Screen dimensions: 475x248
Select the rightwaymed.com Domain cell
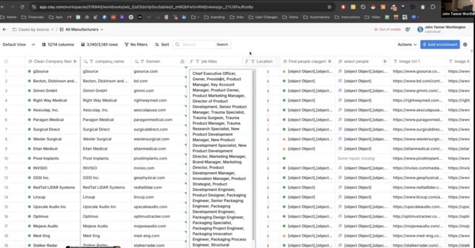[x=159, y=100]
